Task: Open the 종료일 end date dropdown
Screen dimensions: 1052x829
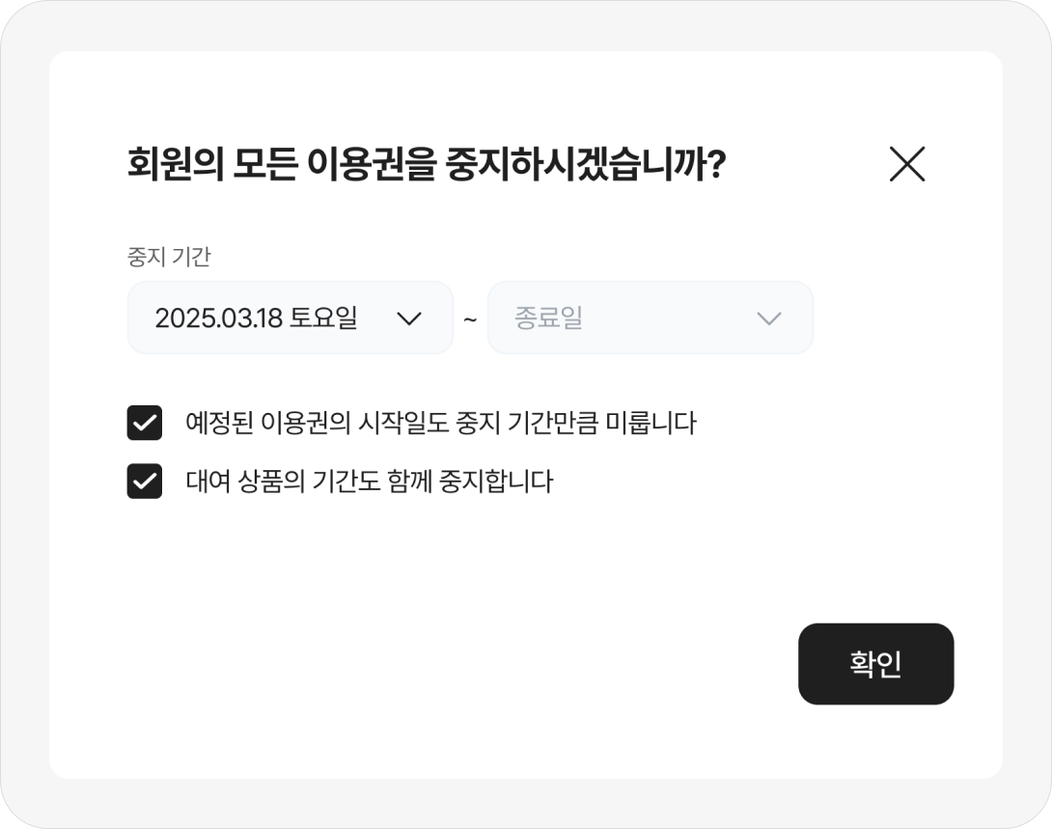Action: [650, 318]
